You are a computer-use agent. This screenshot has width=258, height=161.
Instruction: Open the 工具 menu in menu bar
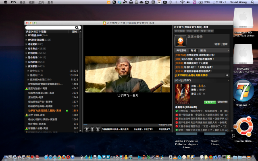pyautogui.click(x=41, y=2)
